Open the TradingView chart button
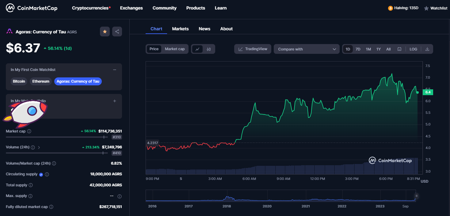Image resolution: width=450 pixels, height=216 pixels. pyautogui.click(x=253, y=49)
